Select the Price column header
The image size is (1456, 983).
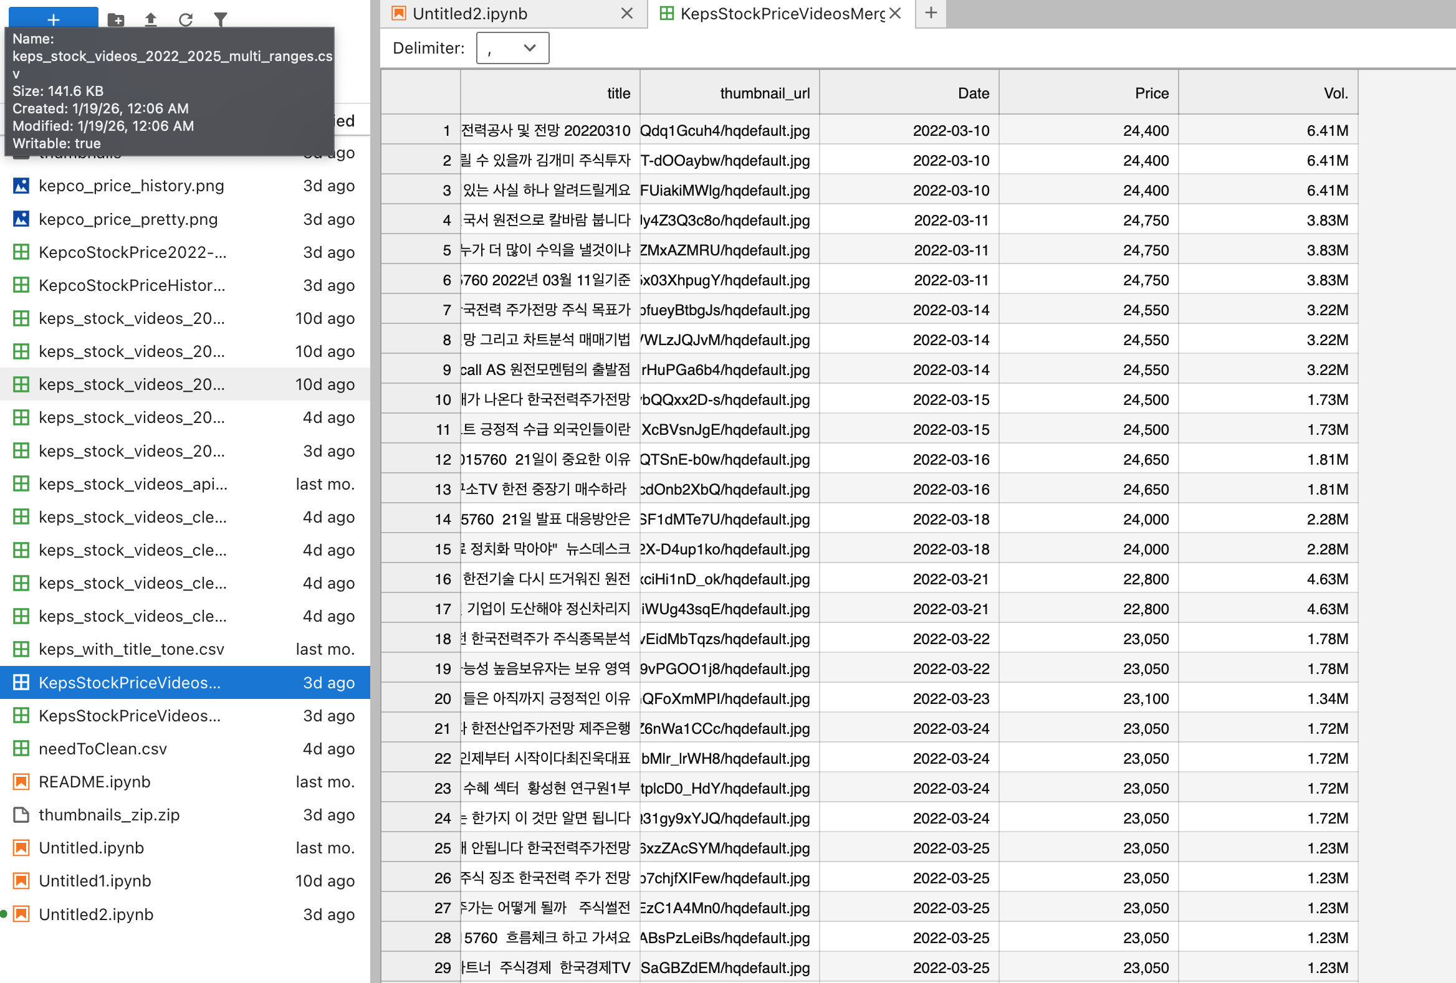(1151, 92)
